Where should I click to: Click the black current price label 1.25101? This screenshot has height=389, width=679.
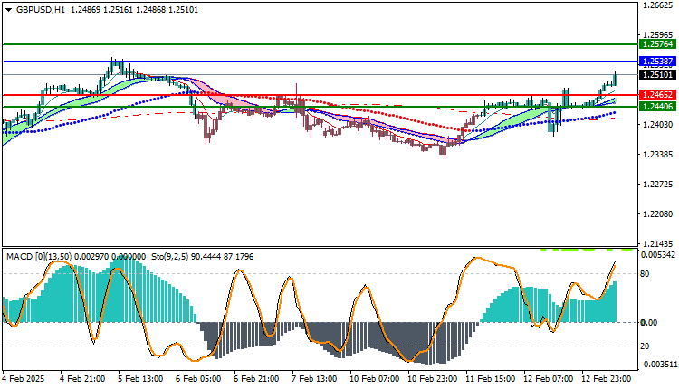(x=657, y=75)
